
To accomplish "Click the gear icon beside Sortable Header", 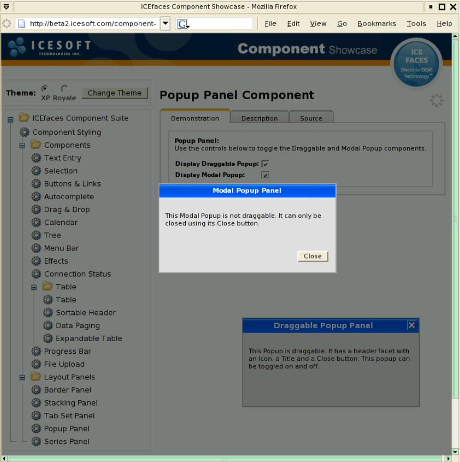I will coord(47,313).
